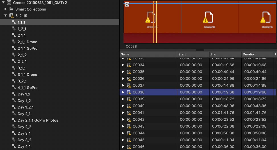Sort clips by the Start column
The image size is (277, 150).
[x=193, y=54]
